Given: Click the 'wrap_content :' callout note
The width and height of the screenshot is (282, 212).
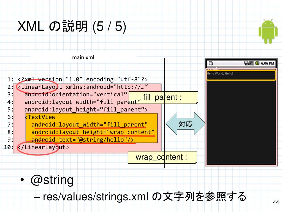Looking at the screenshot, I should (x=162, y=157).
